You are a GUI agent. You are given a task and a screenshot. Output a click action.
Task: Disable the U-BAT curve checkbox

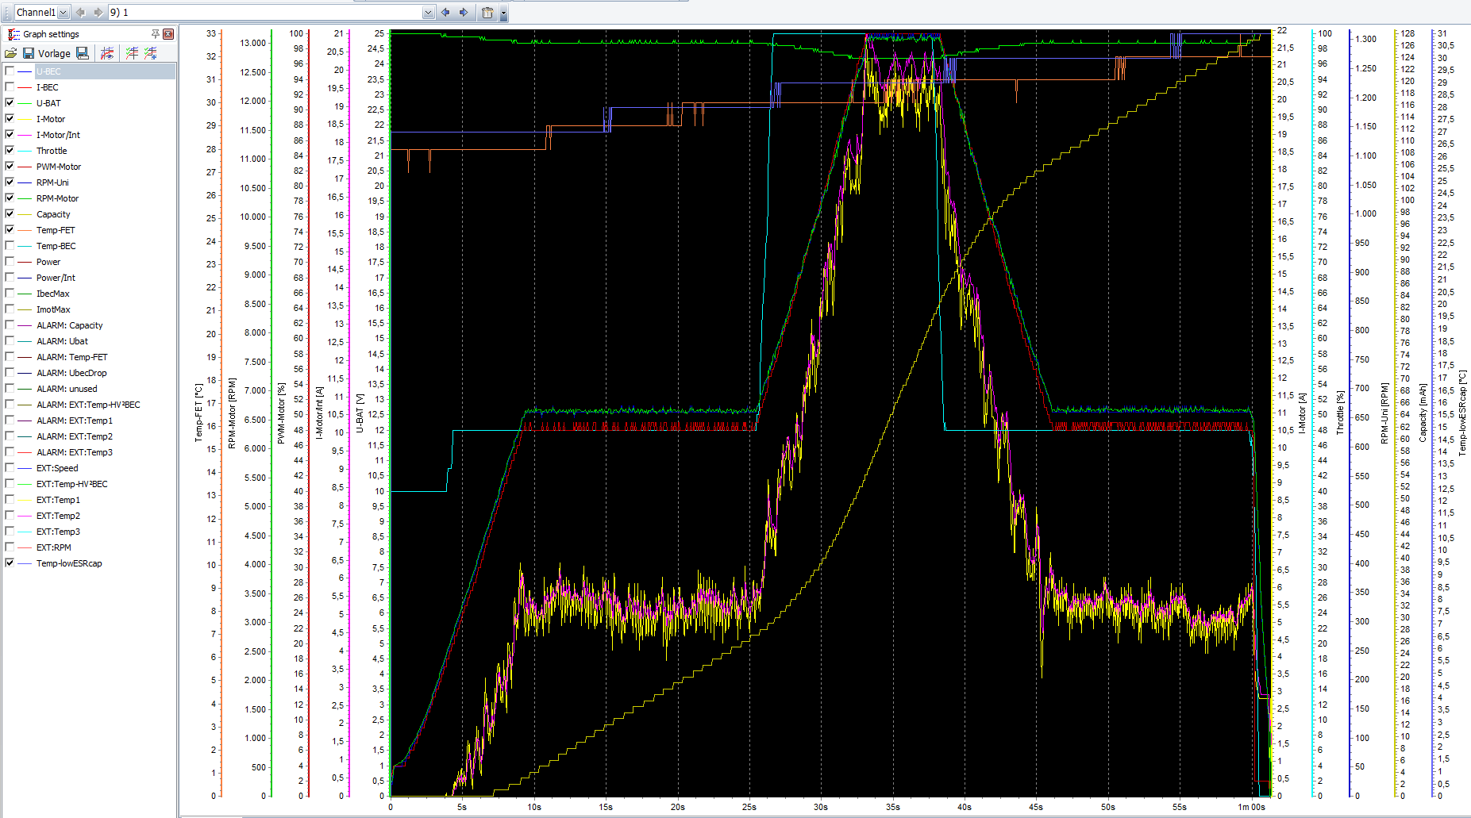point(10,103)
